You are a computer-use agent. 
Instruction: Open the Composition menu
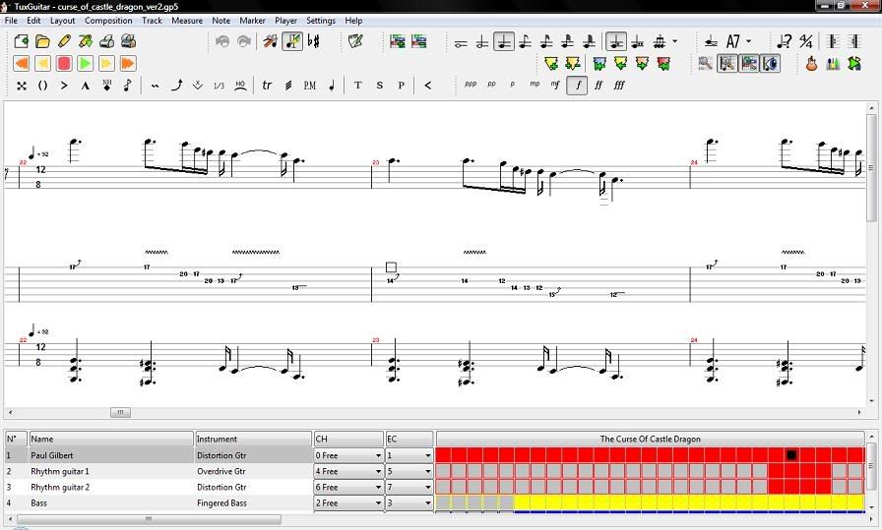(x=108, y=21)
